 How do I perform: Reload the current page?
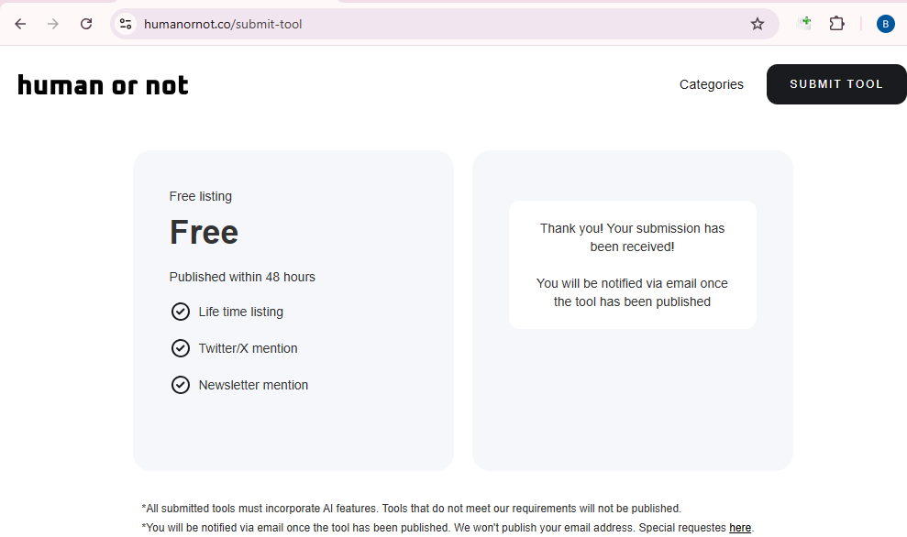coord(86,24)
